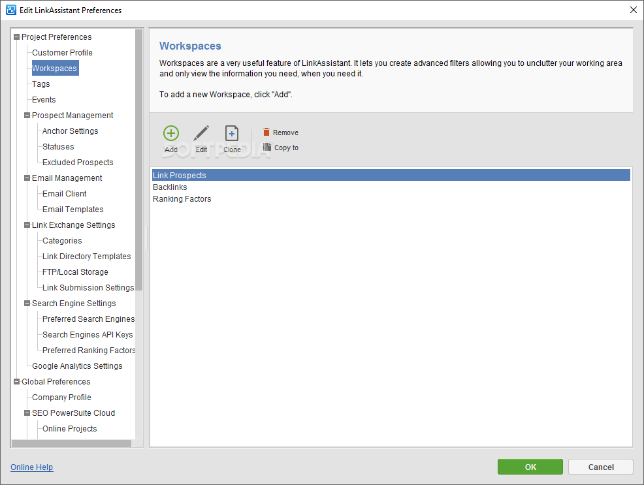
Task: Open the Online Help link
Action: click(31, 467)
